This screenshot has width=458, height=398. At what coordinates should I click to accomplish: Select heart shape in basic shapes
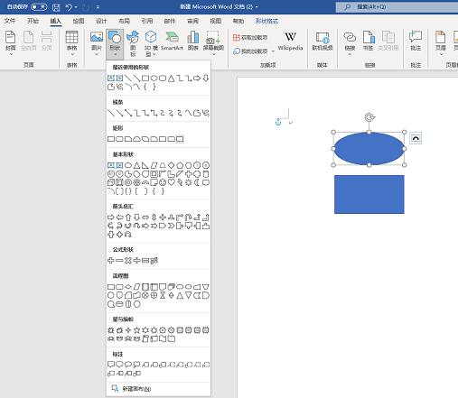(171, 182)
